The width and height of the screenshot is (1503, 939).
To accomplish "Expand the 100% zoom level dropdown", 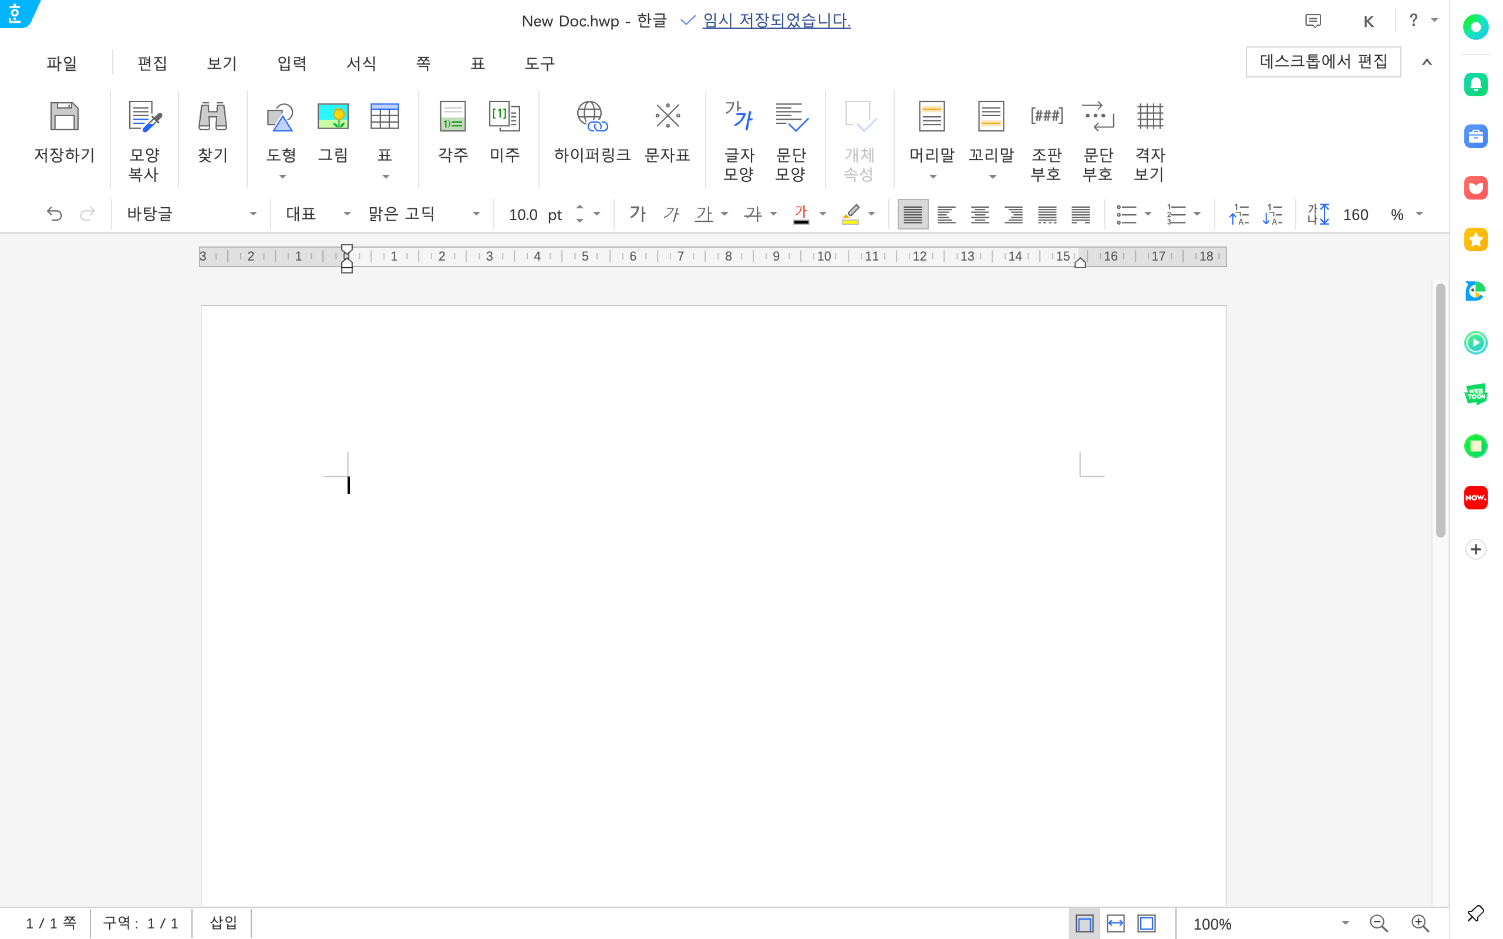I will tap(1344, 923).
